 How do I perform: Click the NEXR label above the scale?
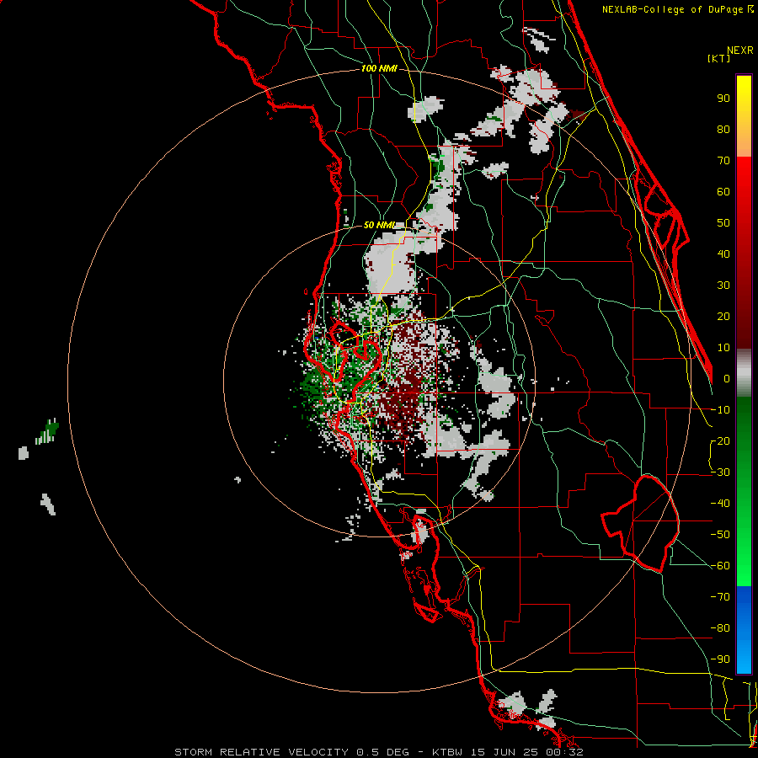click(739, 51)
